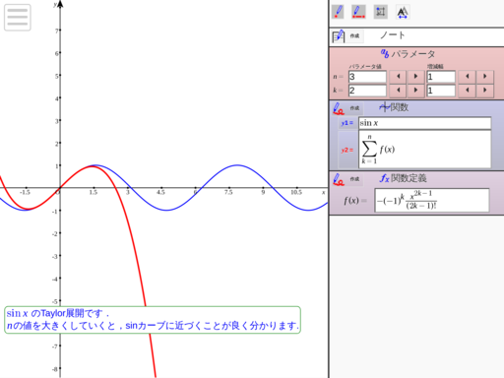Image resolution: width=504 pixels, height=378 pixels.
Task: Decrease parameter n value
Action: (398, 77)
